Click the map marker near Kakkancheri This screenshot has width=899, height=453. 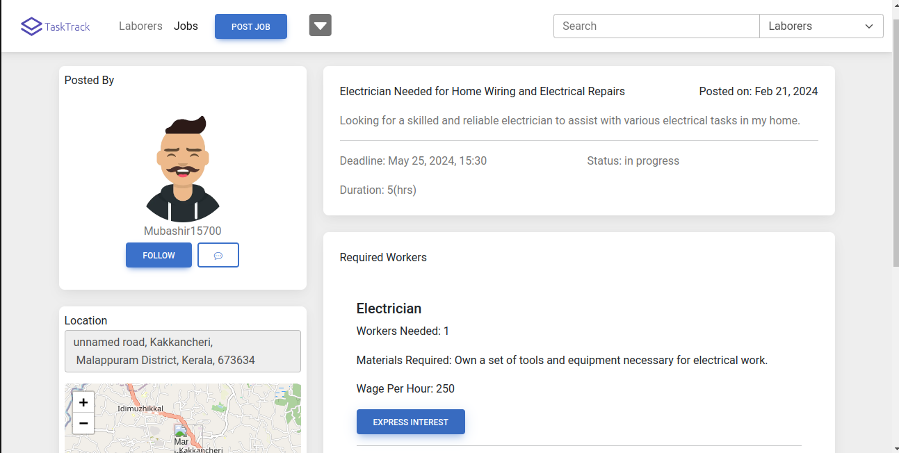(181, 434)
